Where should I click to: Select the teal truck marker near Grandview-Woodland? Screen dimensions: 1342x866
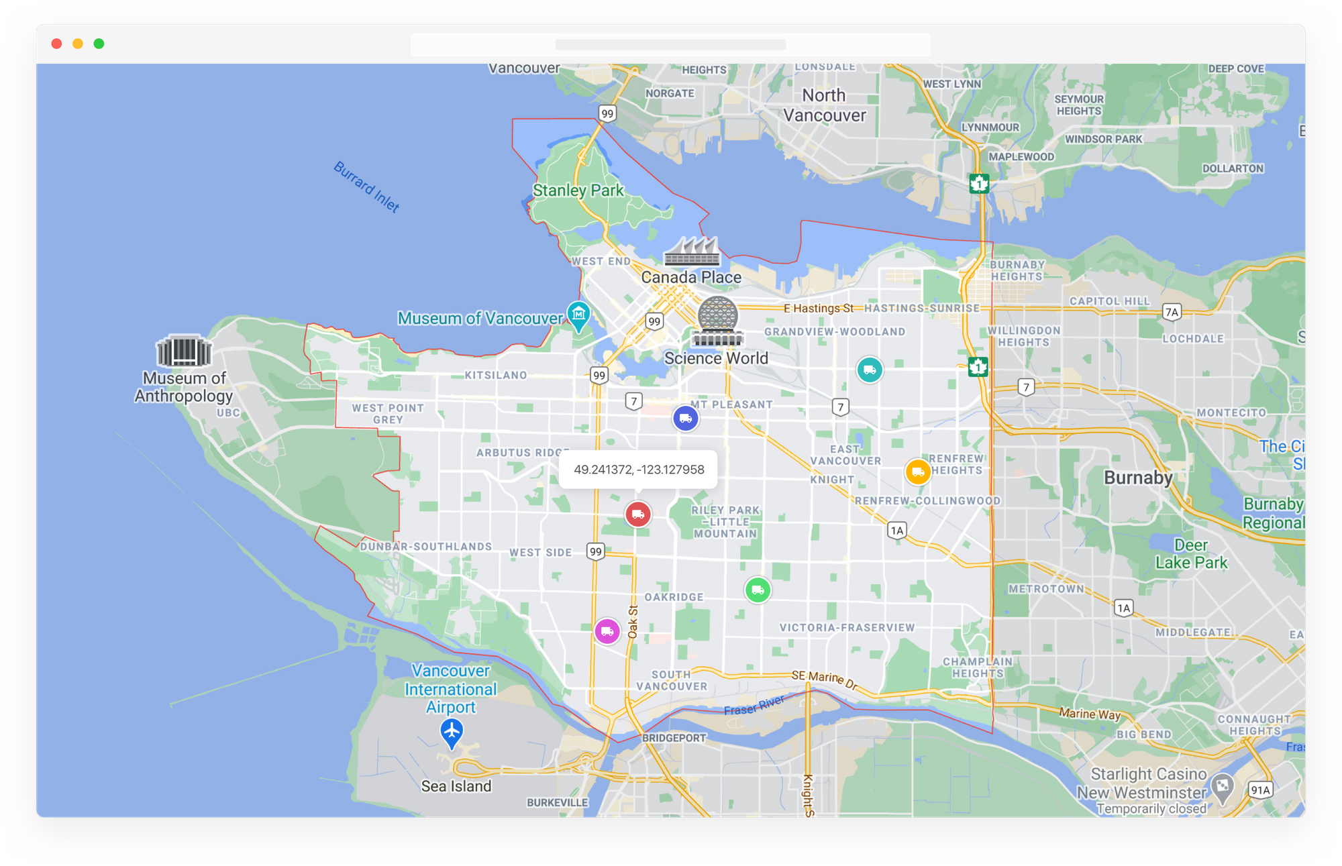(x=869, y=370)
